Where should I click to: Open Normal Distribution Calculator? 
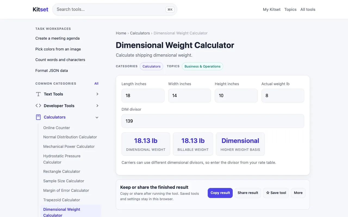[x=70, y=137]
